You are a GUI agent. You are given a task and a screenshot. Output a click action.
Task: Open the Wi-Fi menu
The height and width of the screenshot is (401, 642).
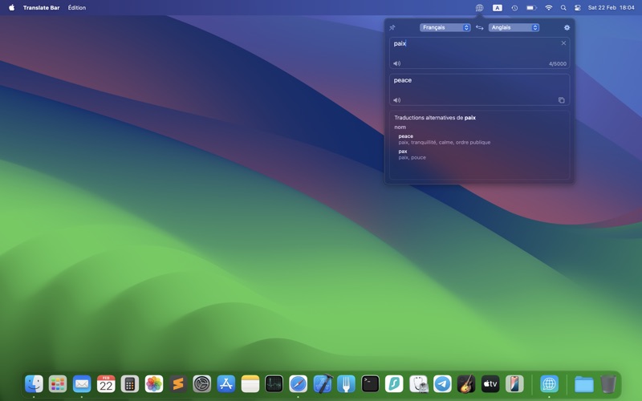(x=549, y=7)
